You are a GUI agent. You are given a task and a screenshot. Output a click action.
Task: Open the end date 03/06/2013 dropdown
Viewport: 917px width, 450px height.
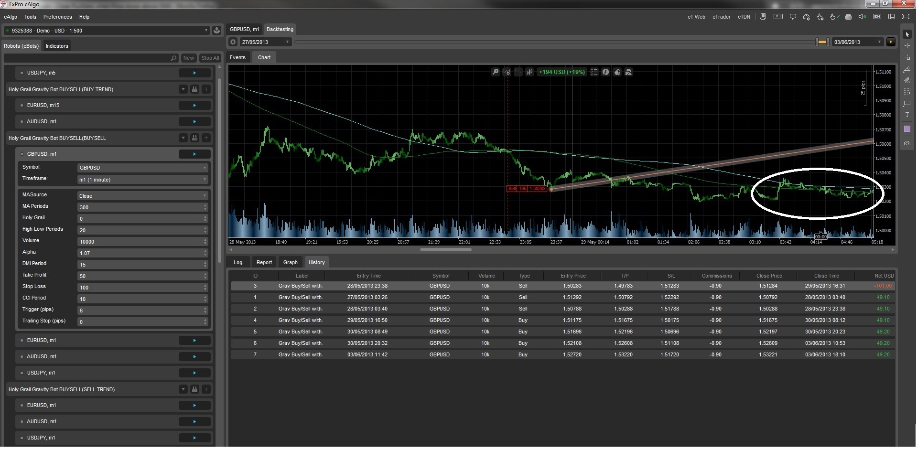coord(858,42)
